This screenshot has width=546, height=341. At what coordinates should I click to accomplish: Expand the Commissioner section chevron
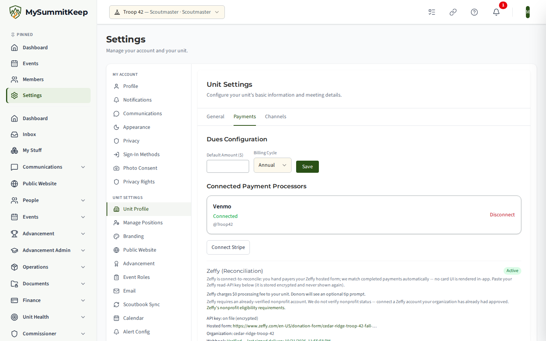pyautogui.click(x=83, y=334)
